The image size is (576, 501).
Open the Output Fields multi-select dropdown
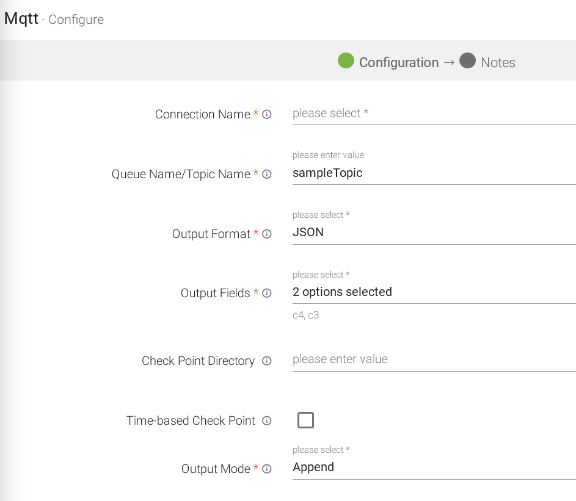pyautogui.click(x=434, y=292)
